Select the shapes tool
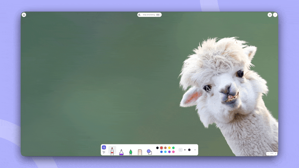Screen dimensions: 299x168 click(x=149, y=152)
